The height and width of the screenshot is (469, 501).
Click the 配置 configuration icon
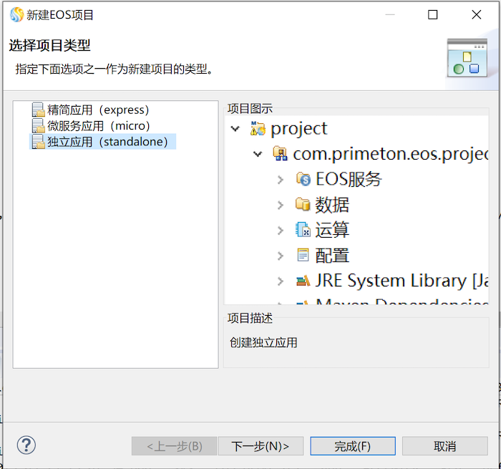(x=303, y=255)
